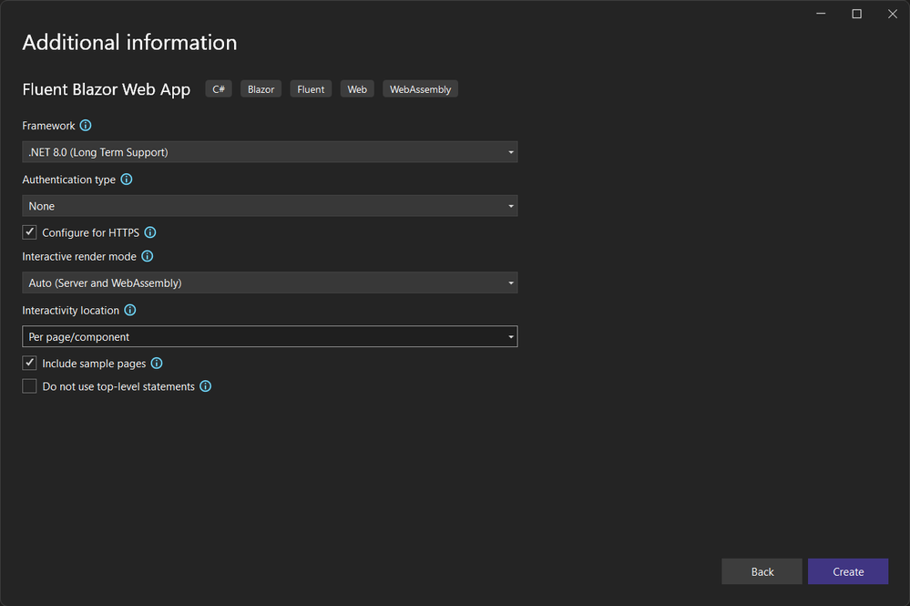
Task: Click the Interactivity location label
Action: tap(71, 311)
